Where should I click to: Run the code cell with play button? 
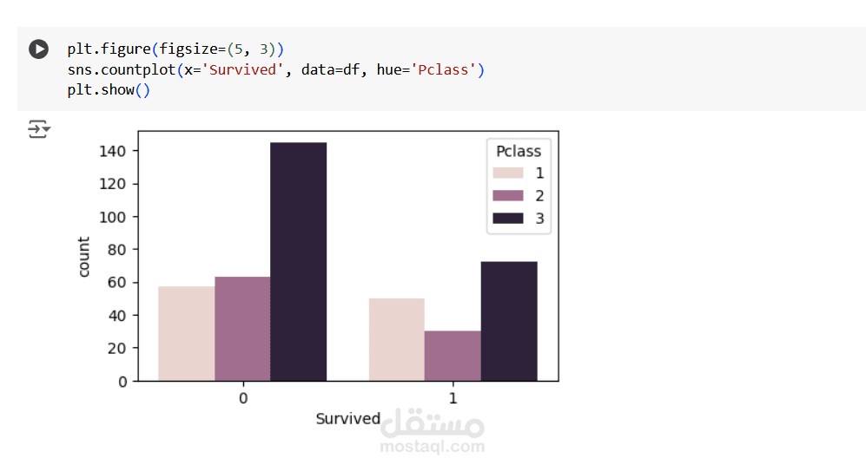[39, 49]
